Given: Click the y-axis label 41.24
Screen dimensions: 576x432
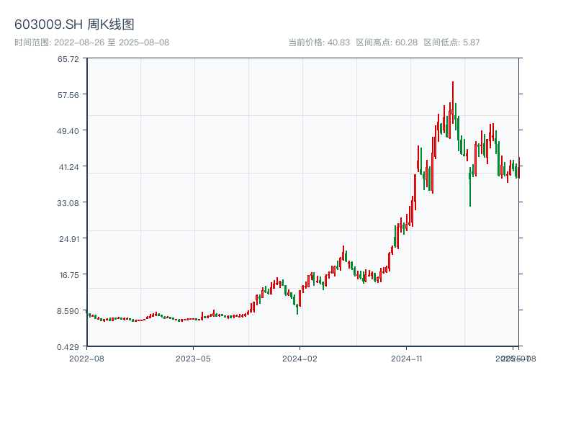Looking at the screenshot, I should [69, 167].
